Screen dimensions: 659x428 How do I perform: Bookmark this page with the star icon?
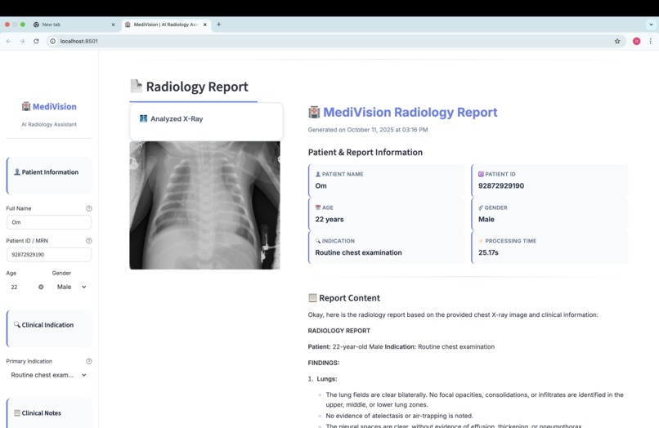point(617,41)
